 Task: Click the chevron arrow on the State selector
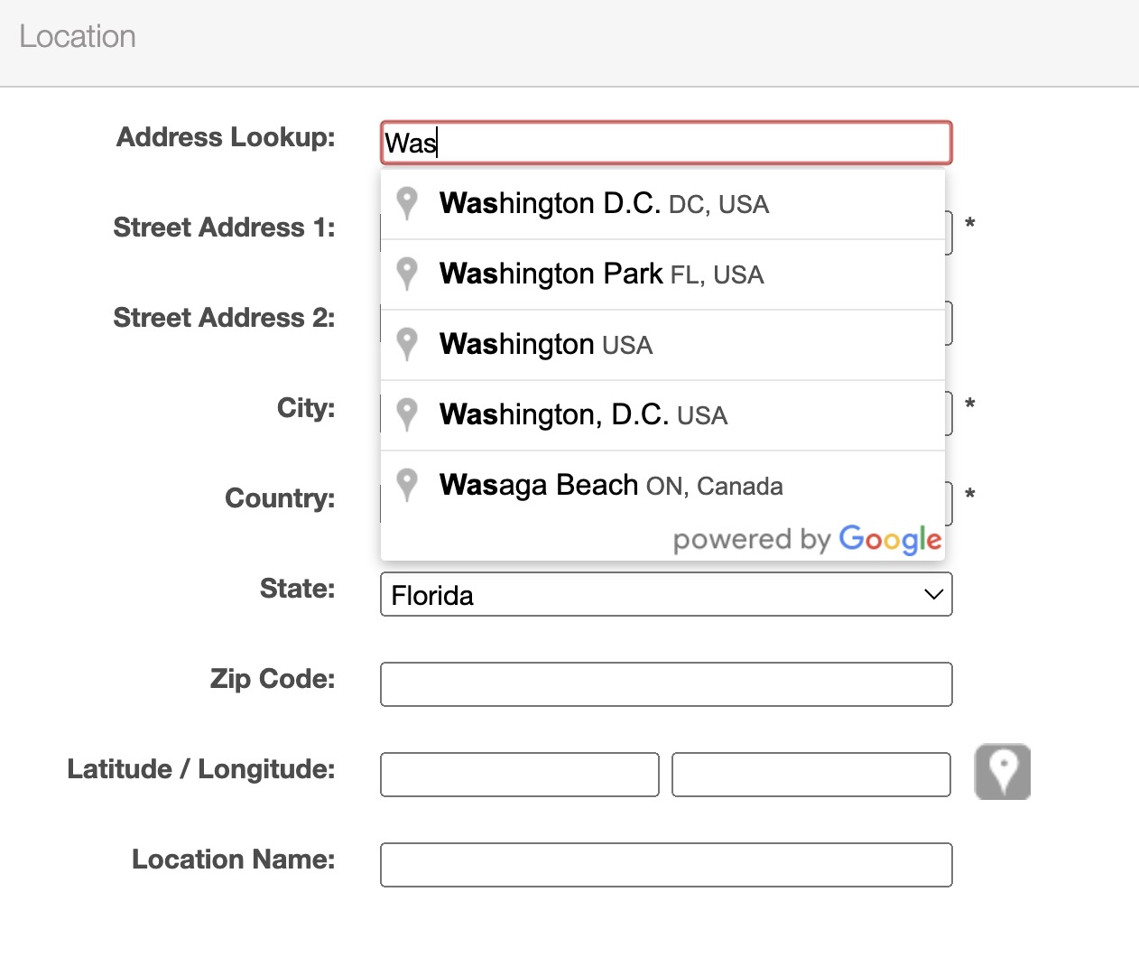click(x=933, y=594)
